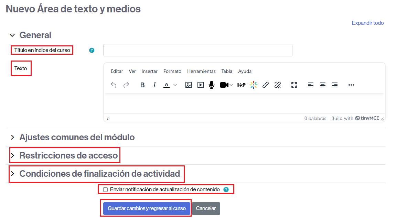This screenshot has width=396, height=218.
Task: Open the text color dropdown arrow
Action: [175, 85]
